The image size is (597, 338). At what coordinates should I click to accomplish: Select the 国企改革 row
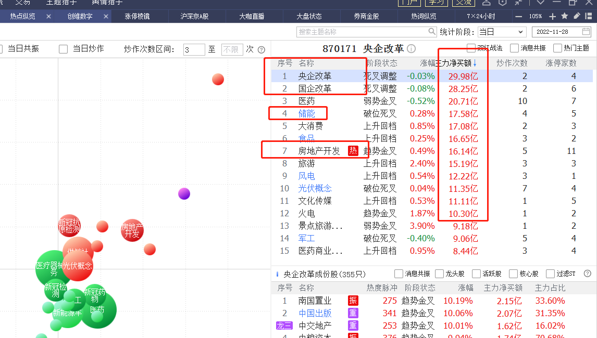(432, 88)
